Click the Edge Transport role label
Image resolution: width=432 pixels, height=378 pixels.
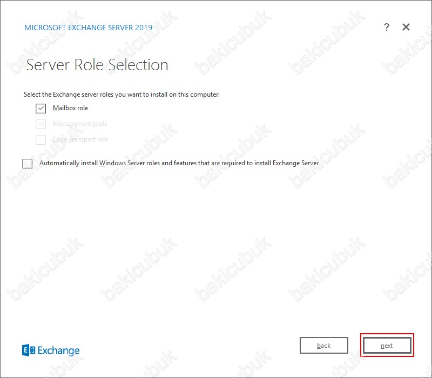click(80, 139)
